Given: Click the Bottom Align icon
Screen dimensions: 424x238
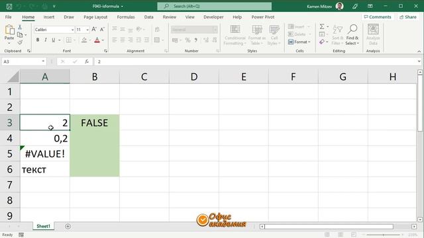Looking at the screenshot, I should [131, 29].
